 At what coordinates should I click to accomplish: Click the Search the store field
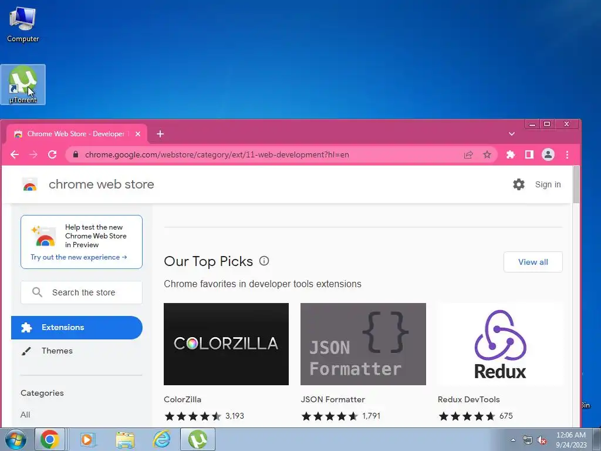point(82,292)
